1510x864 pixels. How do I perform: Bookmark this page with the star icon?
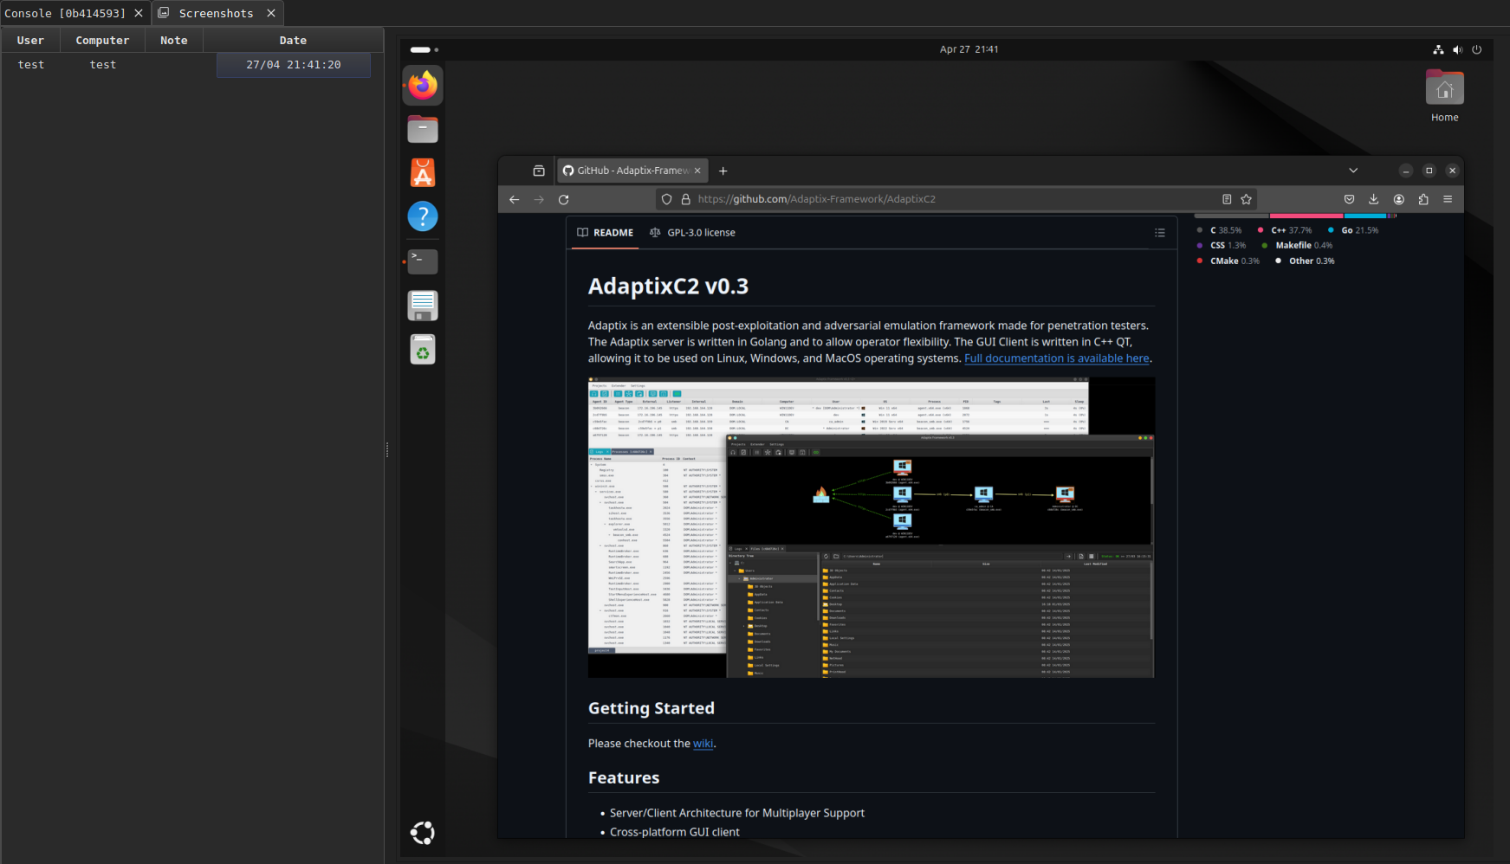pyautogui.click(x=1246, y=199)
